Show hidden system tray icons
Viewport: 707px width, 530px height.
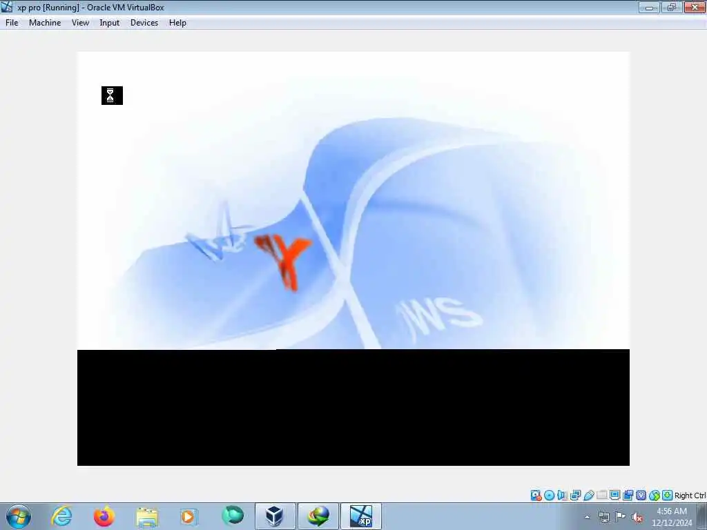click(587, 517)
